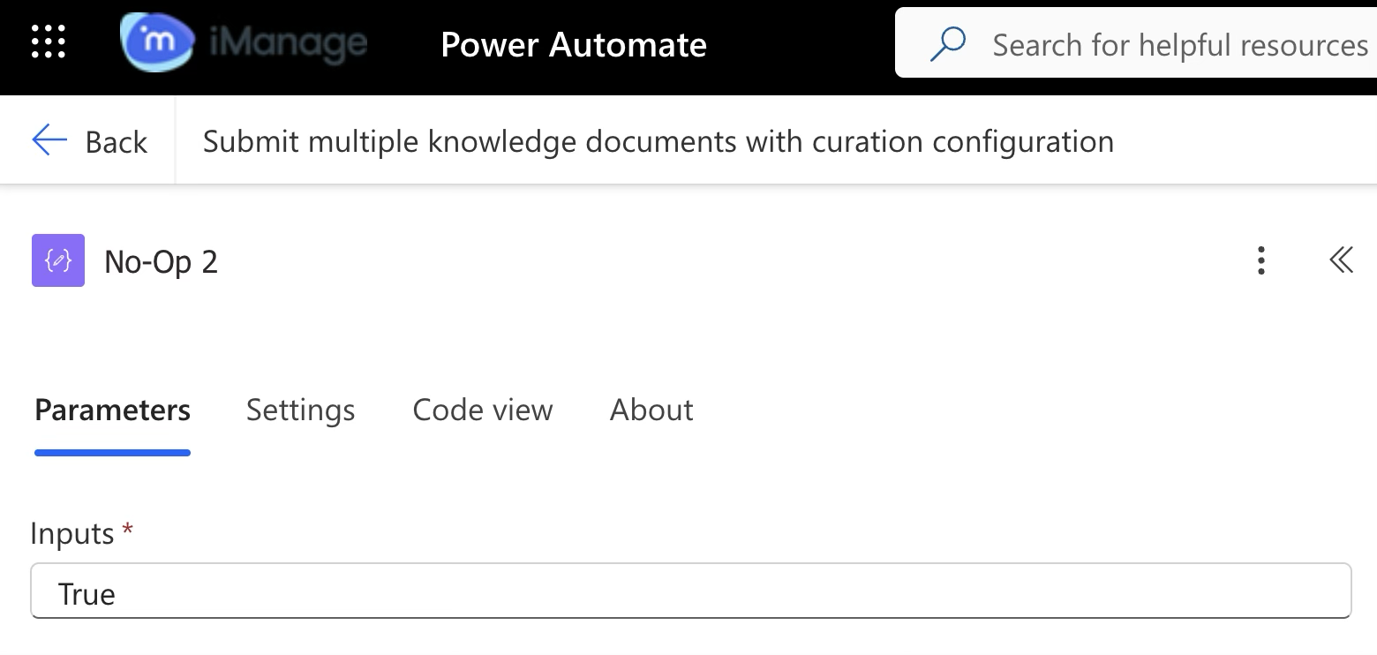This screenshot has height=655, width=1377.
Task: Collapse the action panel with double chevron
Action: 1341,260
